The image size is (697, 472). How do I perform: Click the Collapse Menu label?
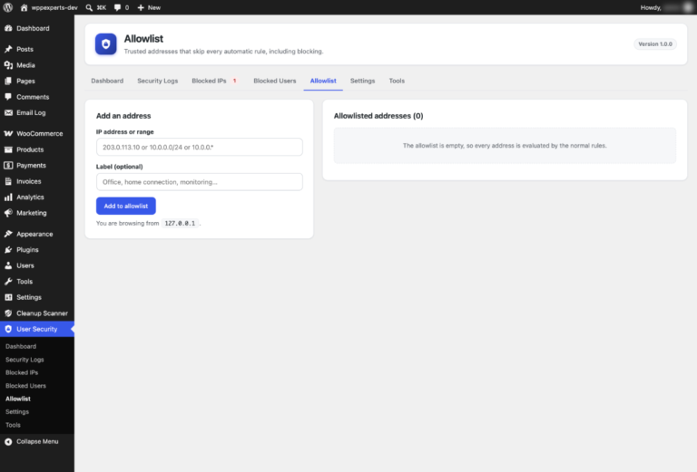click(37, 442)
